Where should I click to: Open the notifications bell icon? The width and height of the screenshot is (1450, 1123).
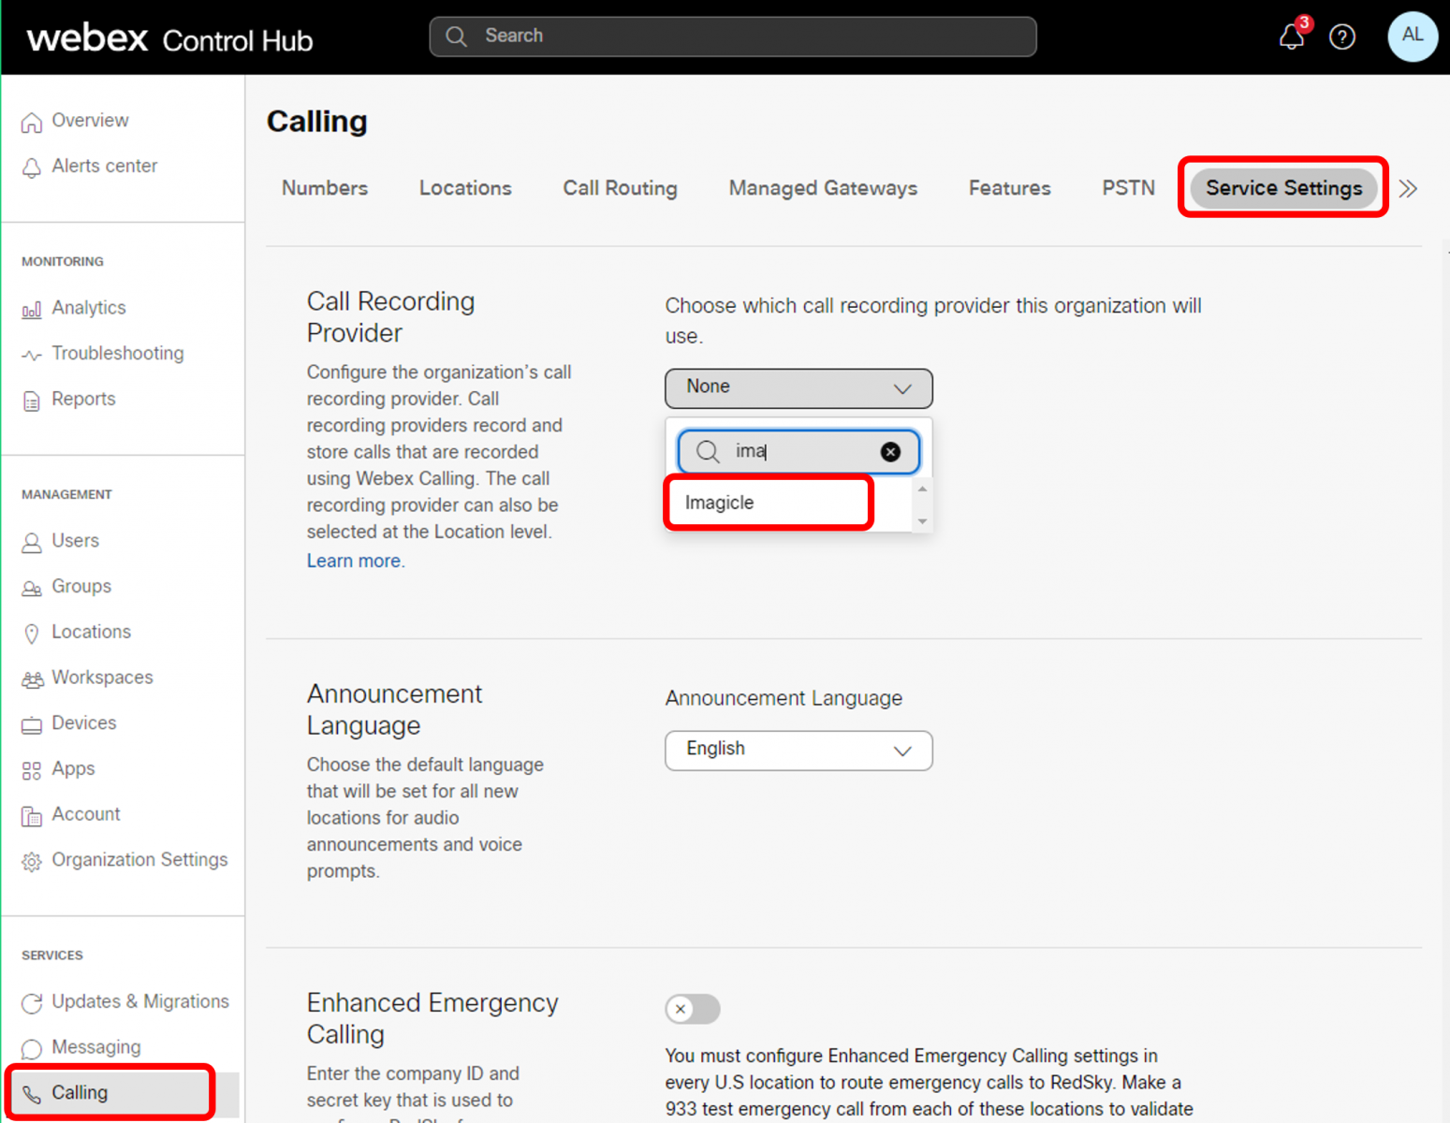coord(1291,37)
